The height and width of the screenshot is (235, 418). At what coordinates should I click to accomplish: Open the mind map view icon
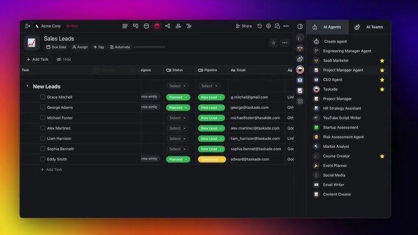[168, 26]
